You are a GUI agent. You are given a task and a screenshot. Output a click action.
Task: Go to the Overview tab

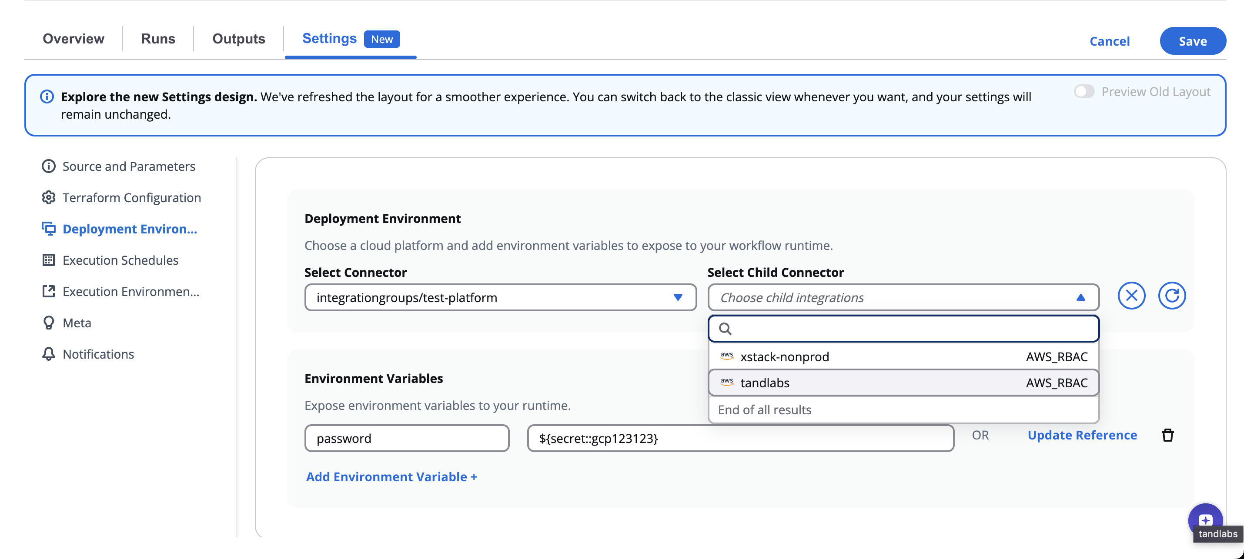pyautogui.click(x=74, y=39)
